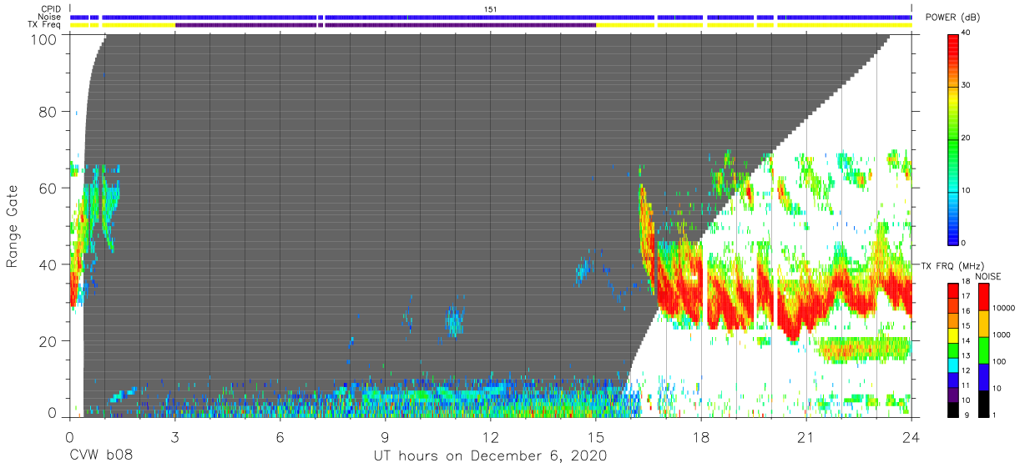
Task: Click the 'Noise' row label at top
Action: [51, 17]
